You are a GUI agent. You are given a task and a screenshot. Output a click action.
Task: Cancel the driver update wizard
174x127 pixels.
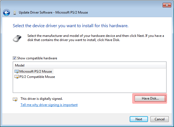coord(159,119)
